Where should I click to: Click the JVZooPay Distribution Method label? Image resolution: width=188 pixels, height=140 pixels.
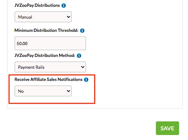45,55
